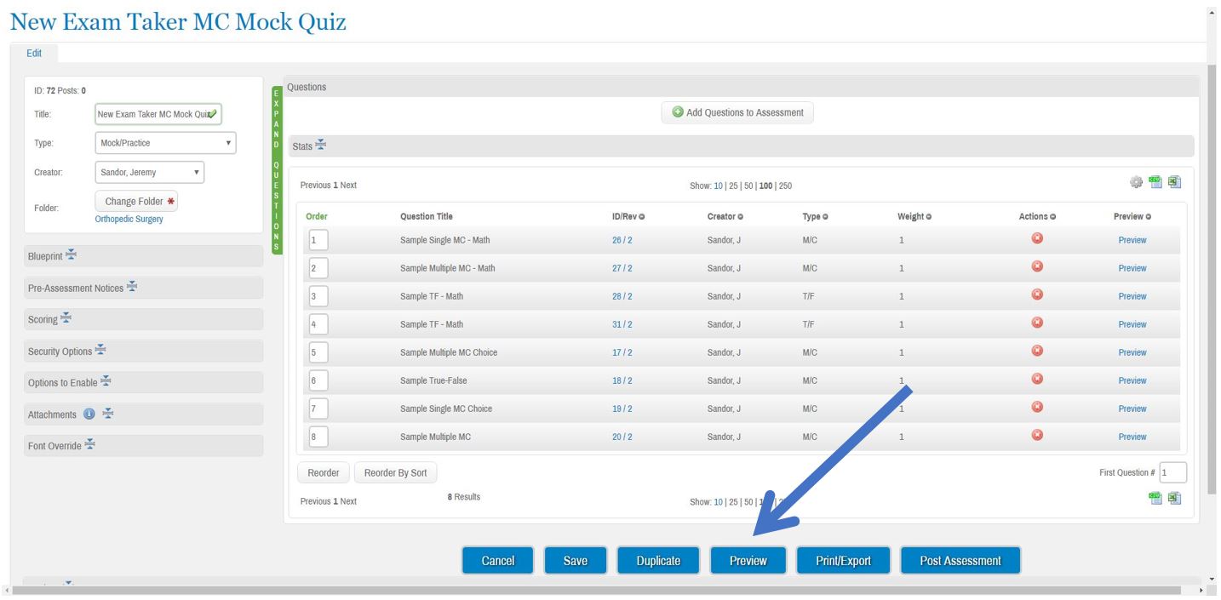Select the Edit tab

pyautogui.click(x=34, y=53)
